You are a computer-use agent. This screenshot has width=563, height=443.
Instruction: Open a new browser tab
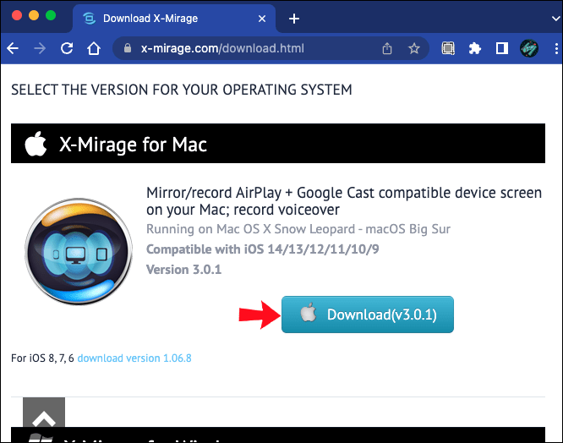click(x=294, y=19)
